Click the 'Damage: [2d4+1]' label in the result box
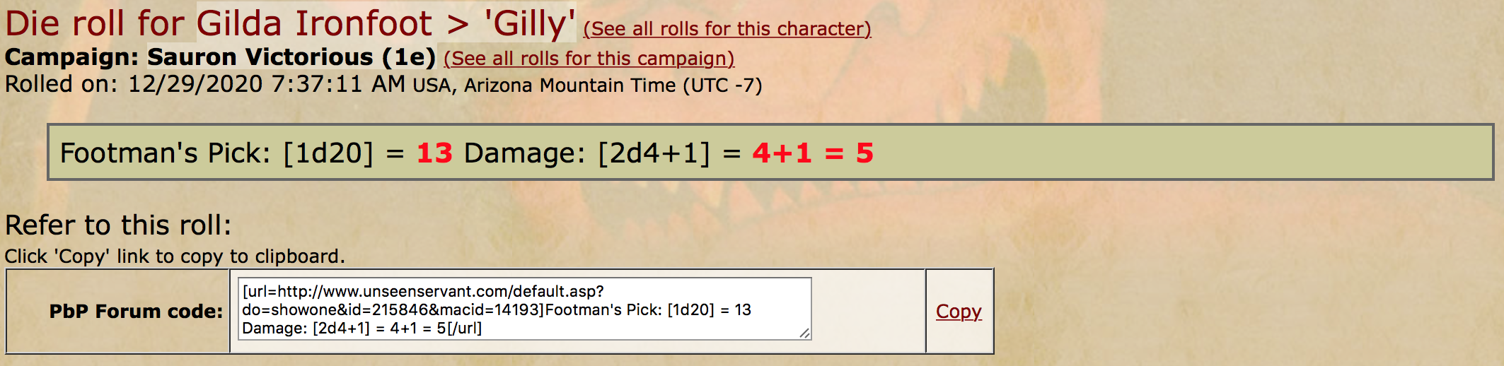 coord(586,153)
